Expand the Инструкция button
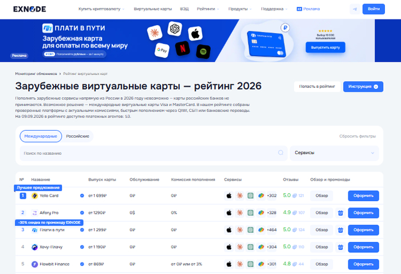This screenshot has height=274, width=401. tap(363, 87)
